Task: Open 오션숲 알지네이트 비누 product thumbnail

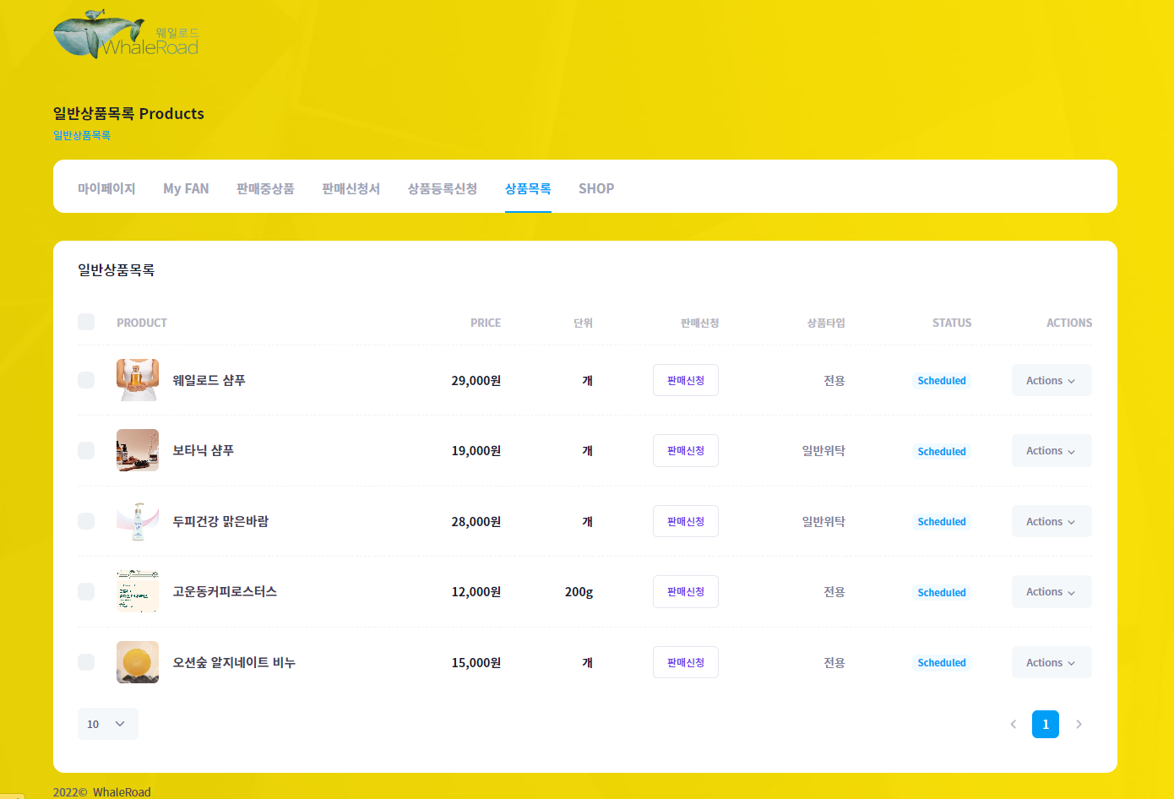Action: [138, 662]
